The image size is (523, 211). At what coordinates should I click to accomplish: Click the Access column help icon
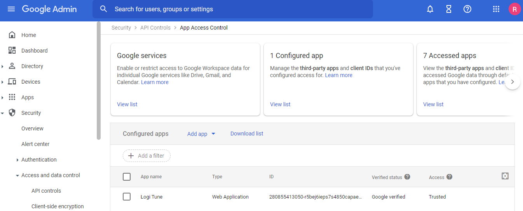pos(449,177)
